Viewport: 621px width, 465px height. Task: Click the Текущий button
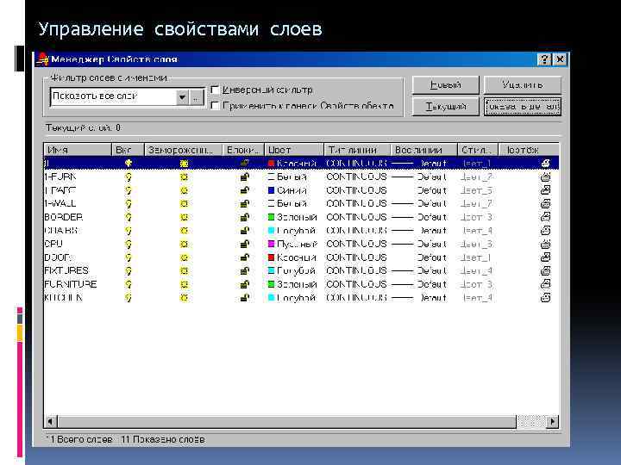445,107
